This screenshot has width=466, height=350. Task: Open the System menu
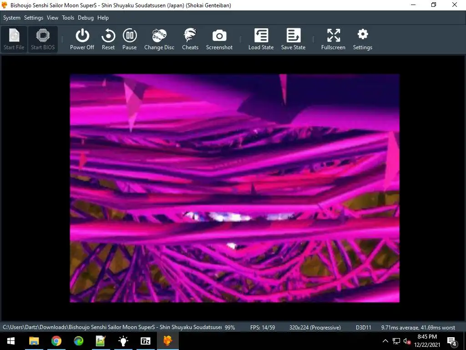(12, 18)
